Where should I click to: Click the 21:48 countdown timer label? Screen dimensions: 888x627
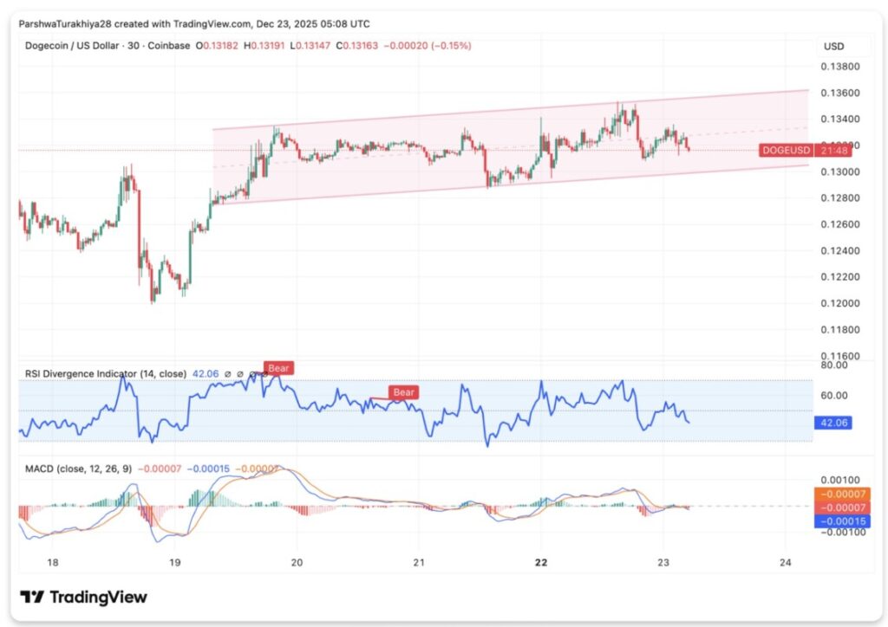pyautogui.click(x=831, y=151)
